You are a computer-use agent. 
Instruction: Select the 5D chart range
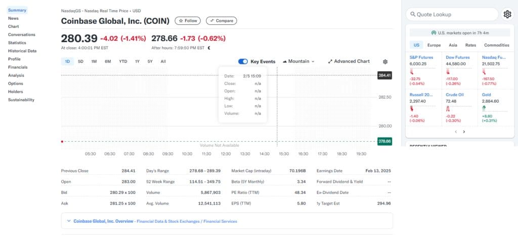tap(80, 61)
